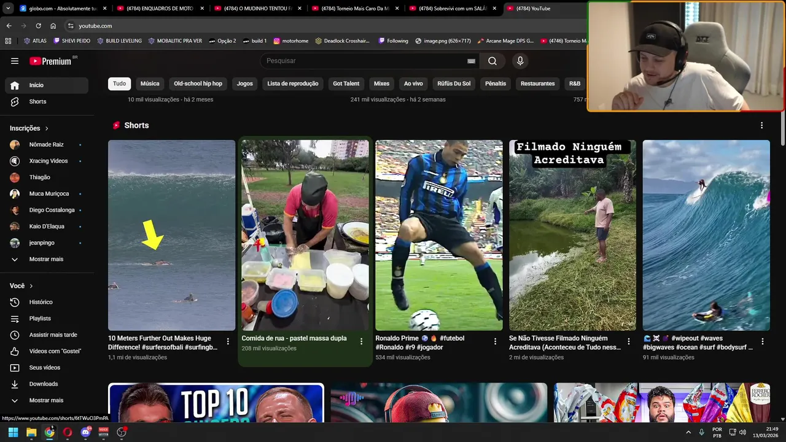Expand Mostrar mais under Inscrições
Image resolution: width=786 pixels, height=442 pixels.
tap(47, 259)
